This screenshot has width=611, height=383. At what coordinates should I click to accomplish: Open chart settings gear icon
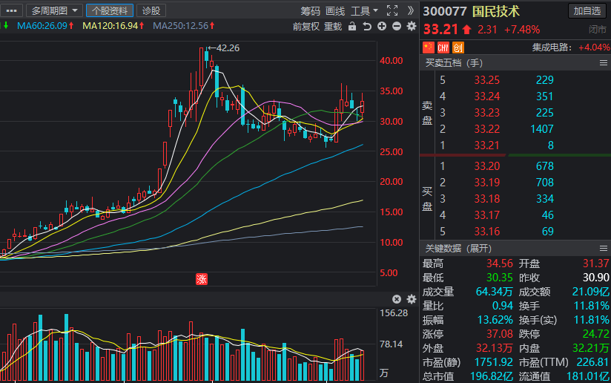click(x=412, y=26)
